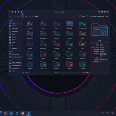
Task: Open the Development folder
Action: coord(83,25)
